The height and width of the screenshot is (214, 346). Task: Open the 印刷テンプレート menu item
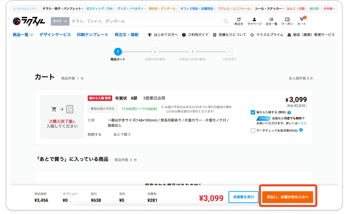(93, 35)
